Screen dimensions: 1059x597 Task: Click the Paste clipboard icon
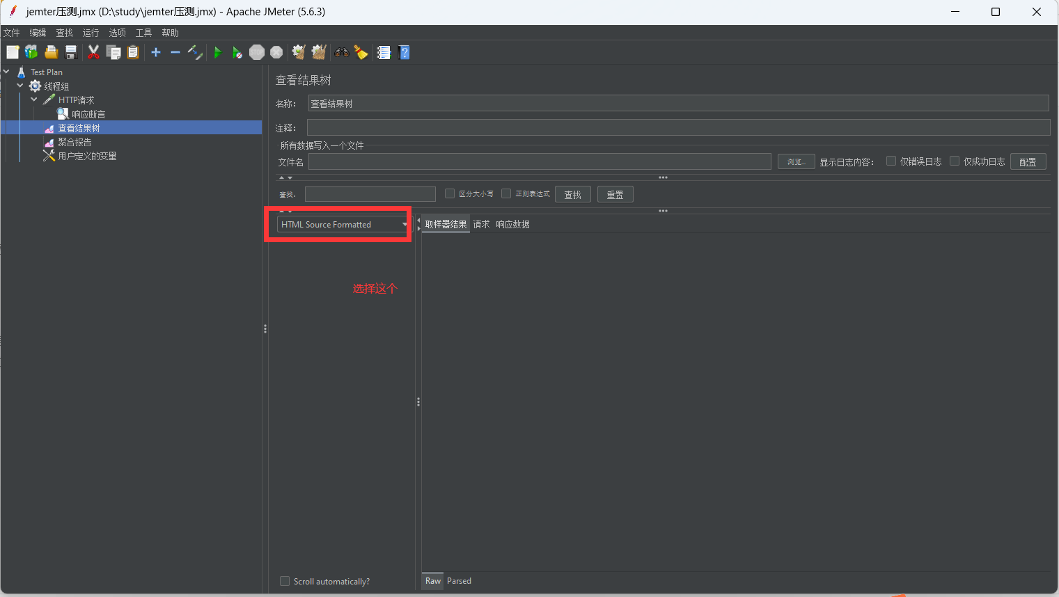[133, 52]
